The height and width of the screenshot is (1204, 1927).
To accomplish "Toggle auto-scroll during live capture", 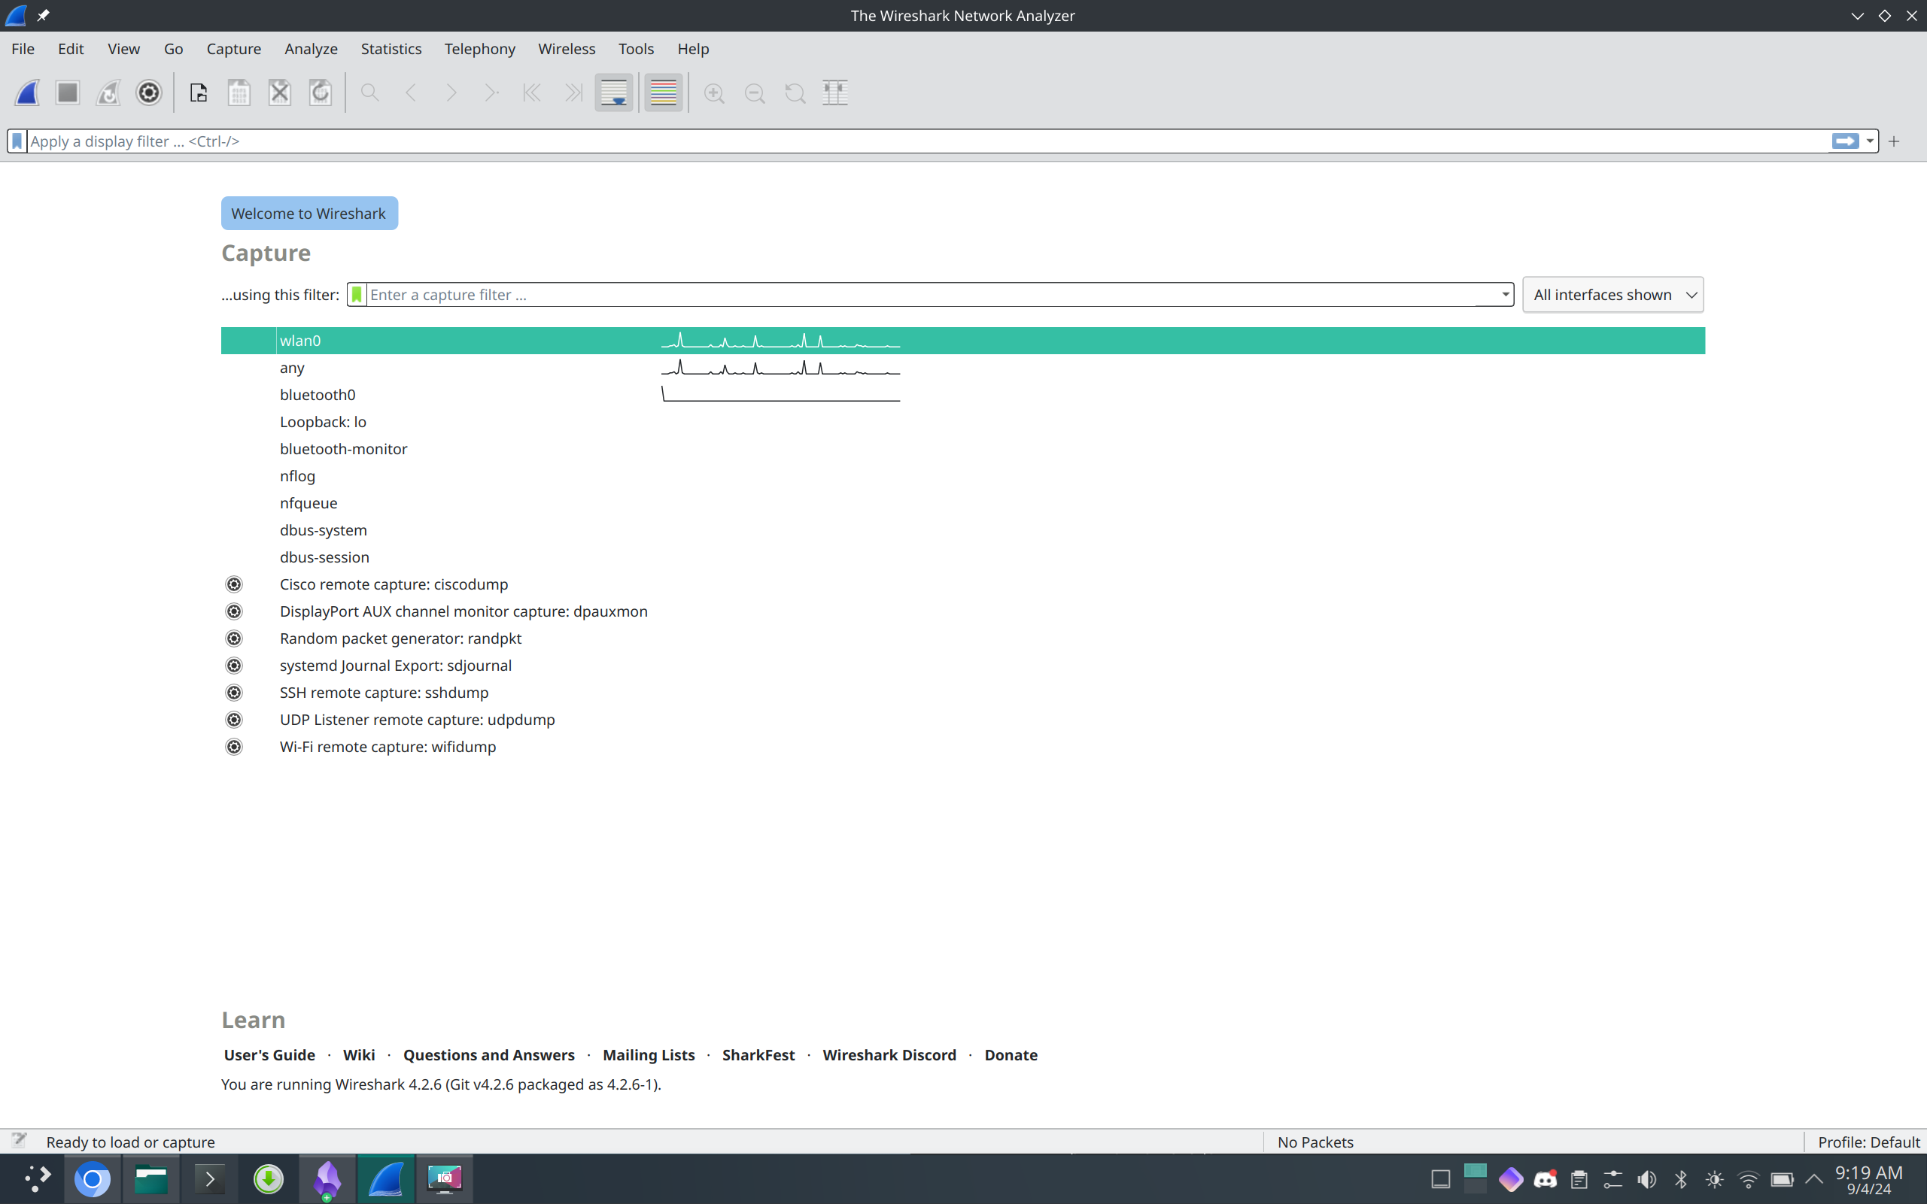I will (613, 93).
